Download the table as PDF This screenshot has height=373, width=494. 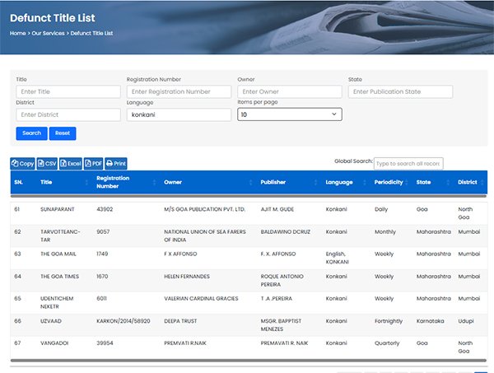(x=93, y=164)
